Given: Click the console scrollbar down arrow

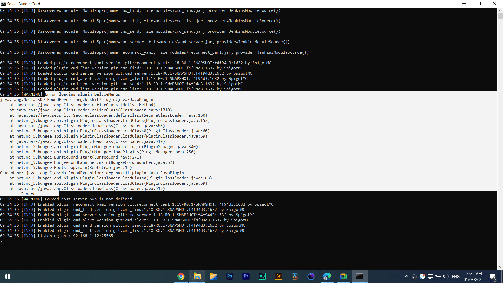Looking at the screenshot, I should point(500,267).
